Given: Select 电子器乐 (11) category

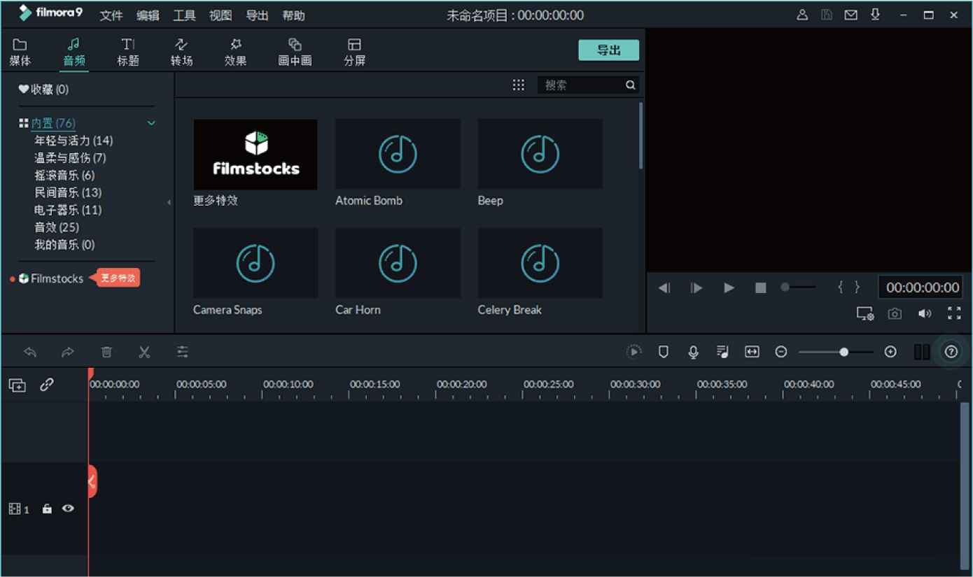Looking at the screenshot, I should click(x=68, y=210).
